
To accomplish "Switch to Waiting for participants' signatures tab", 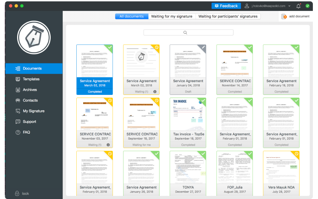I will (x=228, y=16).
